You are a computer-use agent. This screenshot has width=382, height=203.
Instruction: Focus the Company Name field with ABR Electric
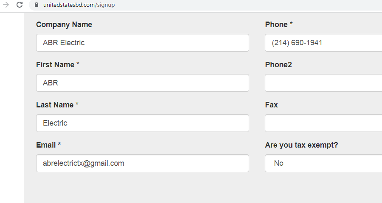[142, 43]
